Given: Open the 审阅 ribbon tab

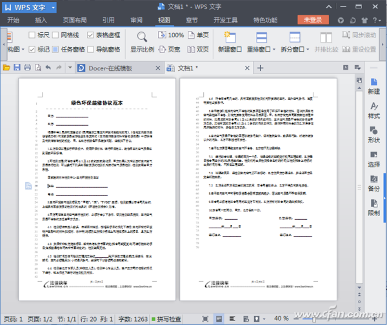Looking at the screenshot, I should click(137, 20).
